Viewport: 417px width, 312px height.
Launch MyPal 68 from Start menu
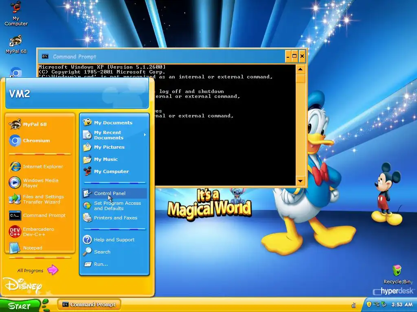[x=40, y=124]
